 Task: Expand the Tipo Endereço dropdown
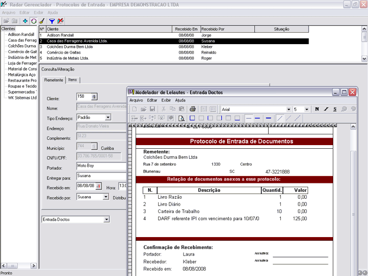(108, 117)
